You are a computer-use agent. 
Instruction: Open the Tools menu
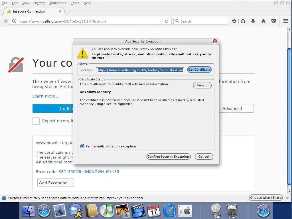tap(75, 3)
